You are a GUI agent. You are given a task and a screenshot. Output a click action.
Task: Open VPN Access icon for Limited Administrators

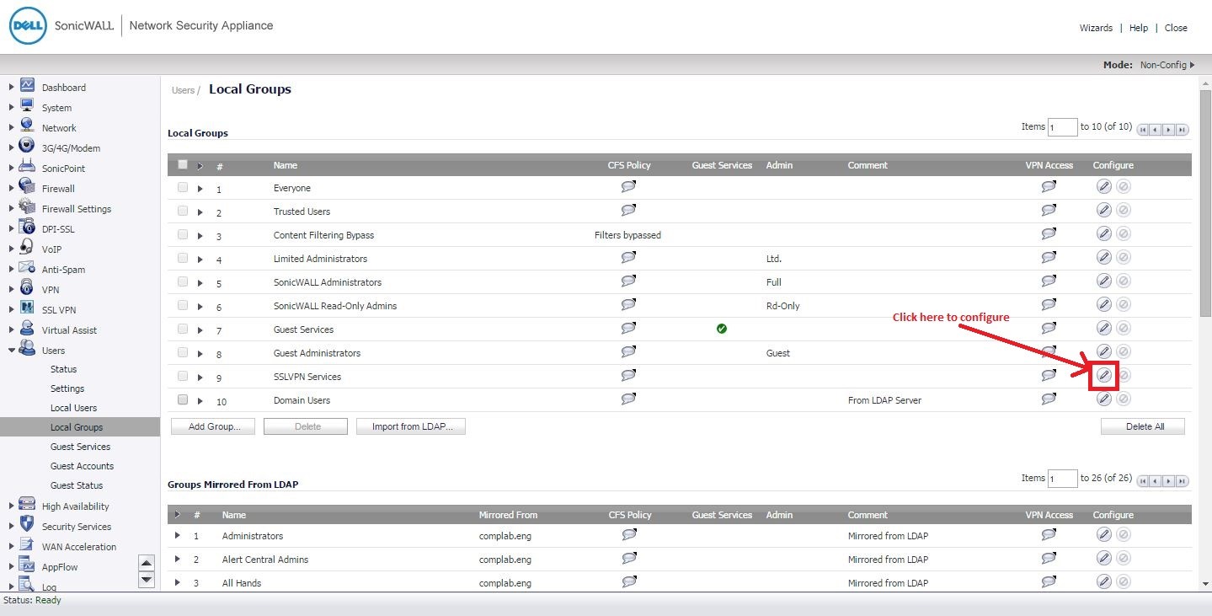point(1049,257)
